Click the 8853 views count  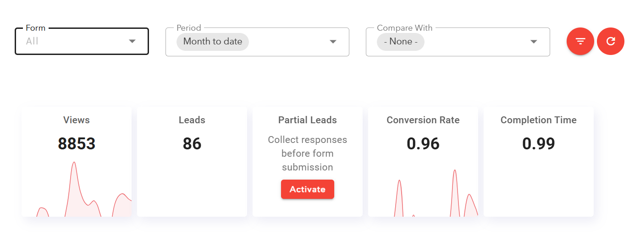[77, 144]
